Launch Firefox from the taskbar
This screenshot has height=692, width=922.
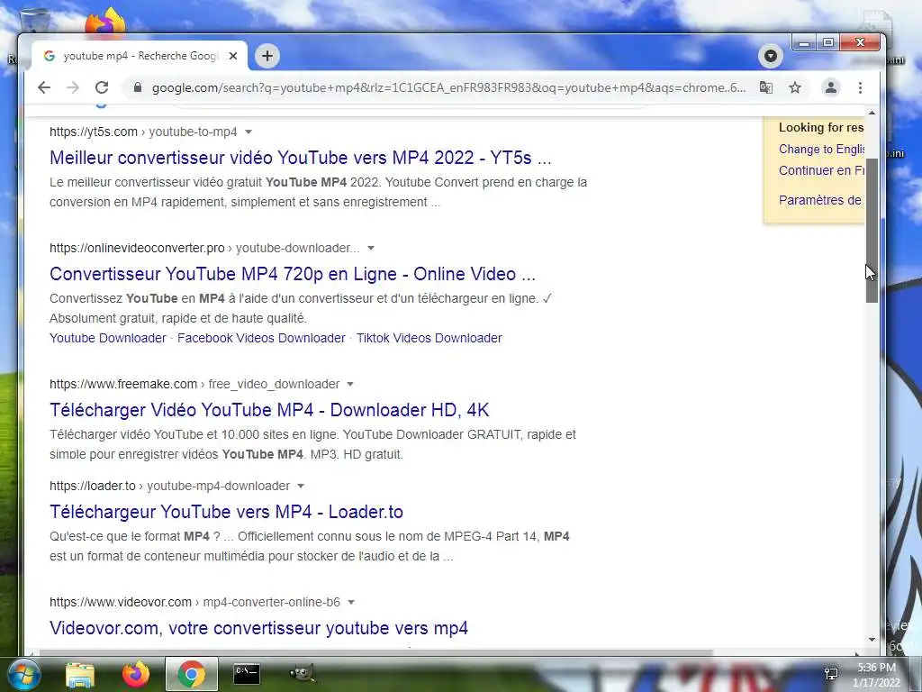click(x=136, y=674)
